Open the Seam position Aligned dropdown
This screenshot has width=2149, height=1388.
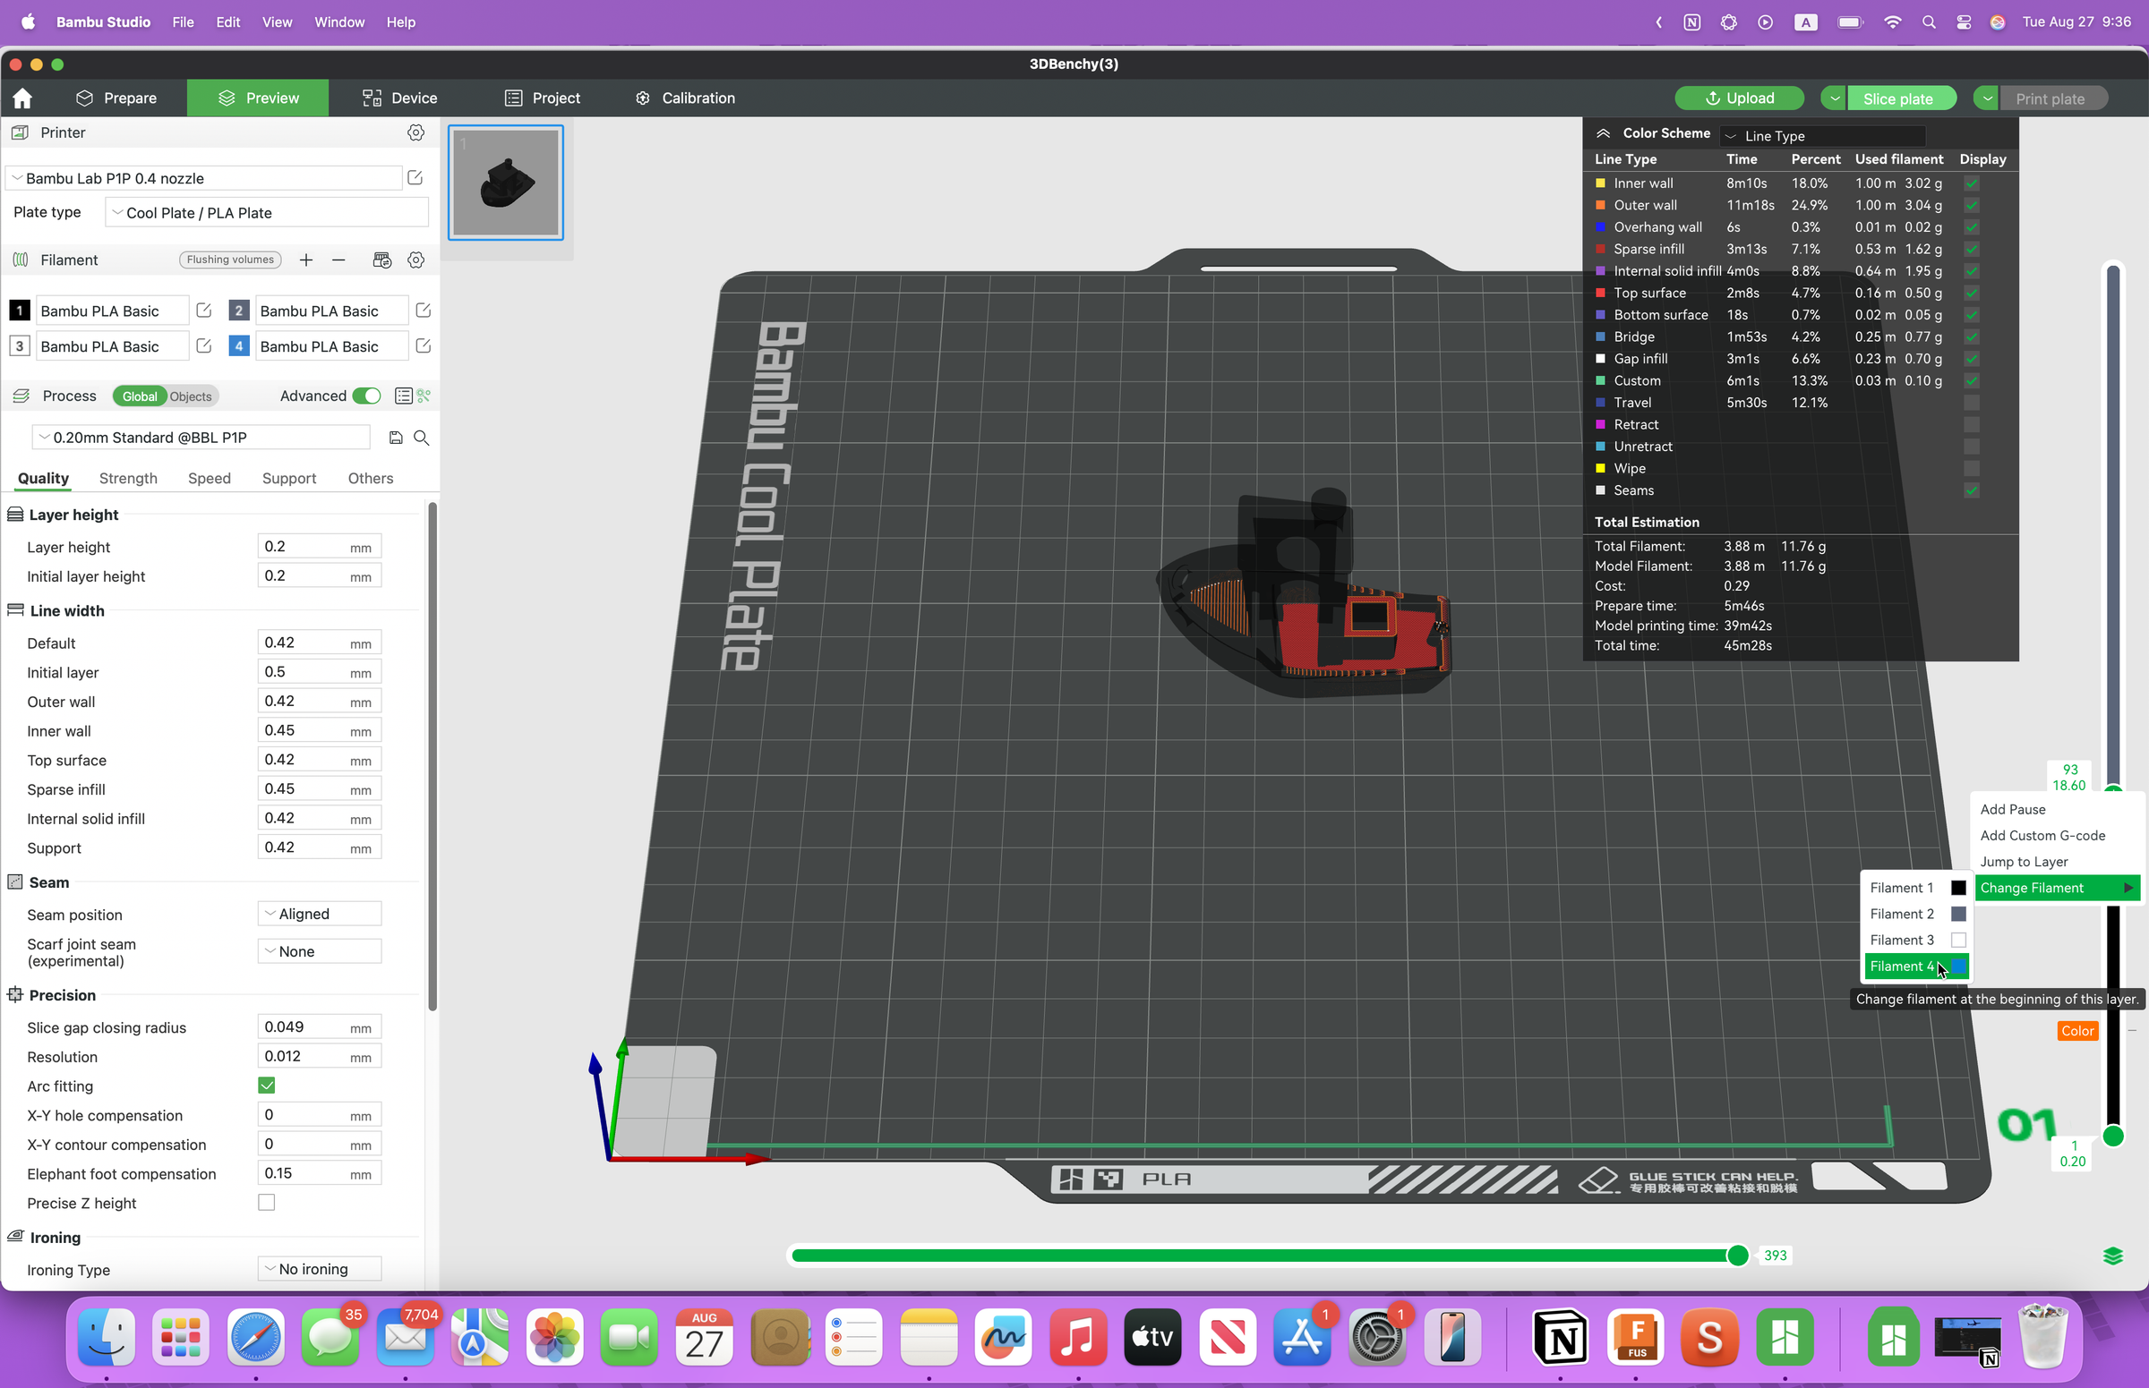[x=319, y=913]
